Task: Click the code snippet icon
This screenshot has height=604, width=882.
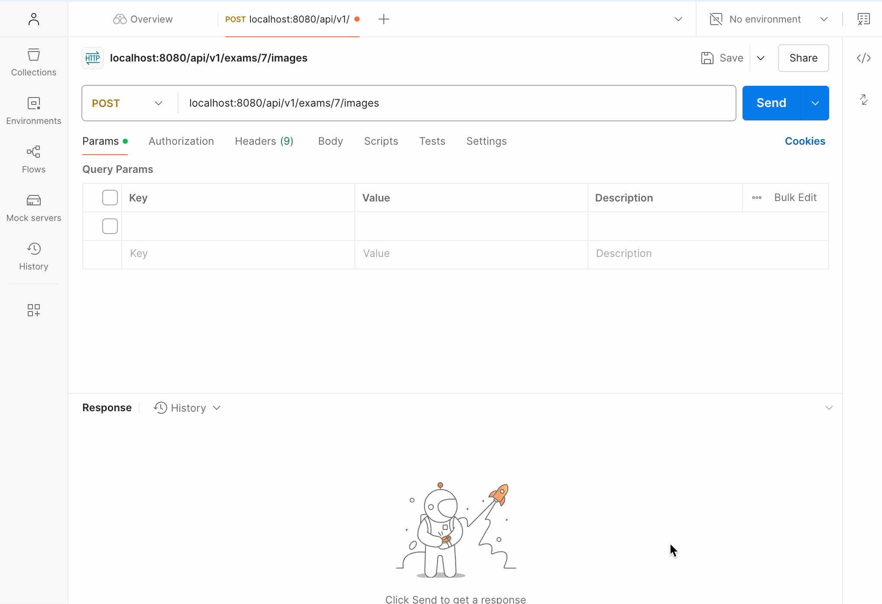Action: (x=863, y=58)
